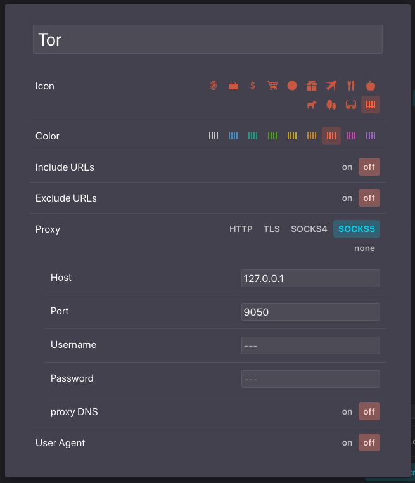This screenshot has height=483, width=415.
Task: Choose the glasses icon
Action: (x=351, y=105)
